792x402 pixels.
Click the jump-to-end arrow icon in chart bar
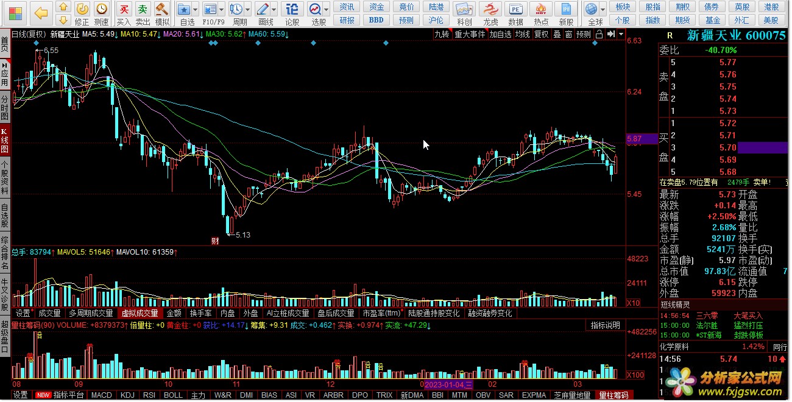coord(611,34)
